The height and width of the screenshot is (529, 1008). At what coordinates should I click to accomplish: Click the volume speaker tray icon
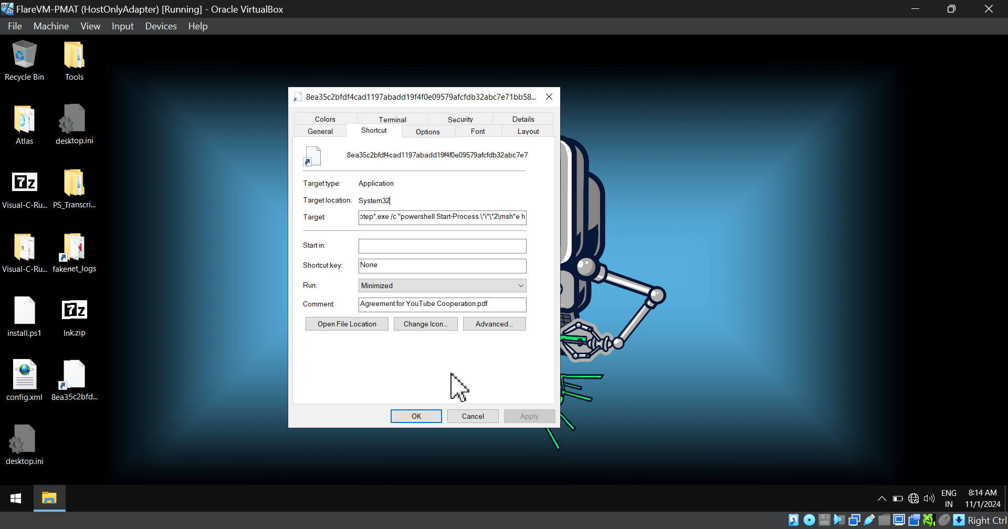[929, 499]
